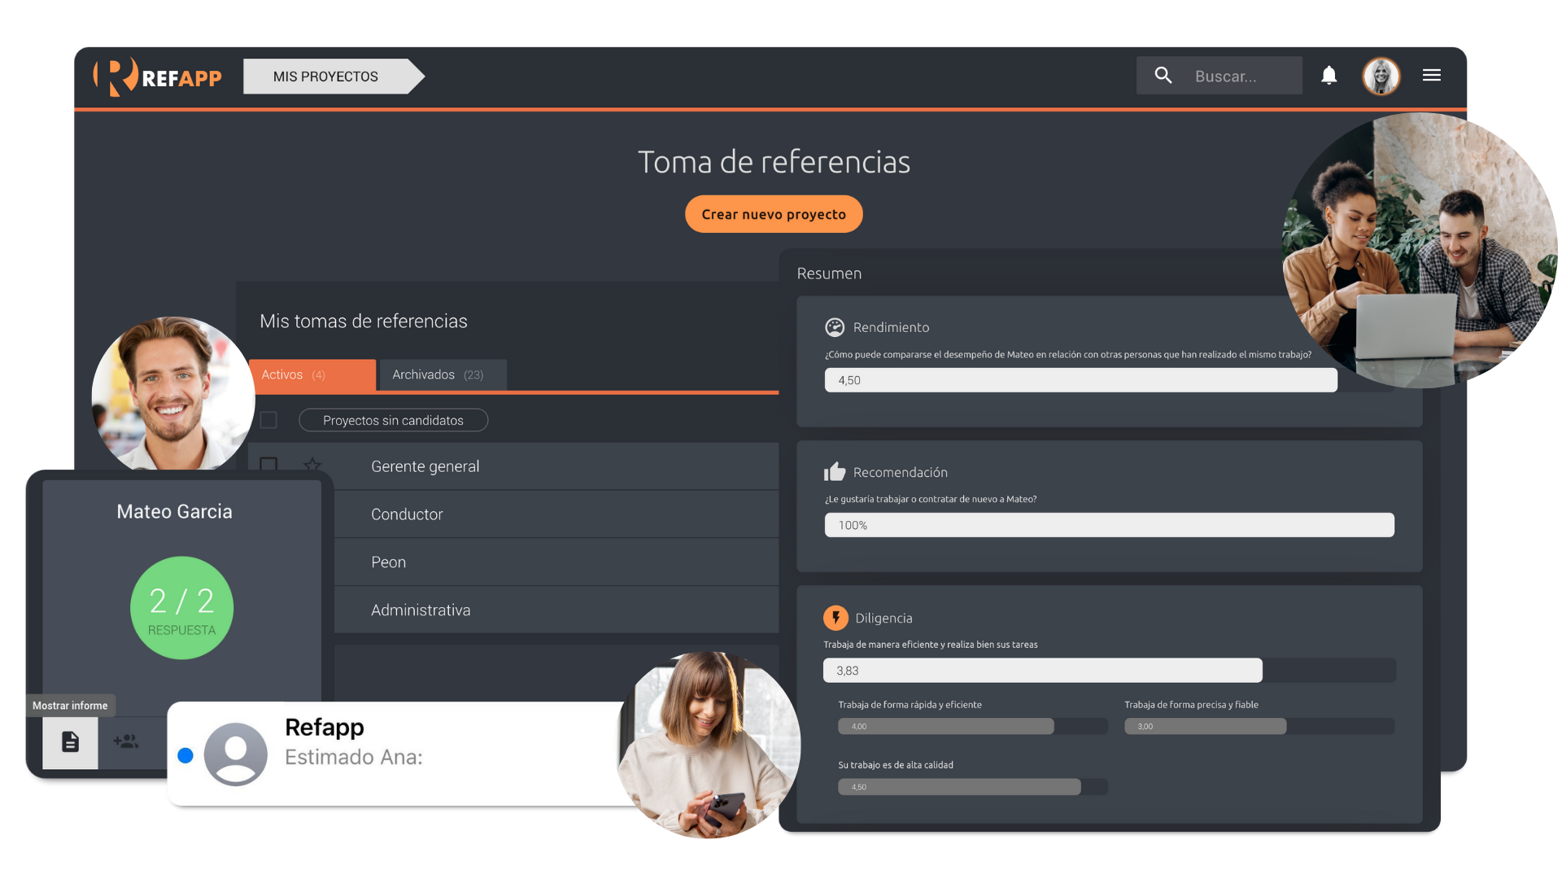This screenshot has height=879, width=1562.
Task: Open notifications via the bell icon
Action: pyautogui.click(x=1329, y=75)
